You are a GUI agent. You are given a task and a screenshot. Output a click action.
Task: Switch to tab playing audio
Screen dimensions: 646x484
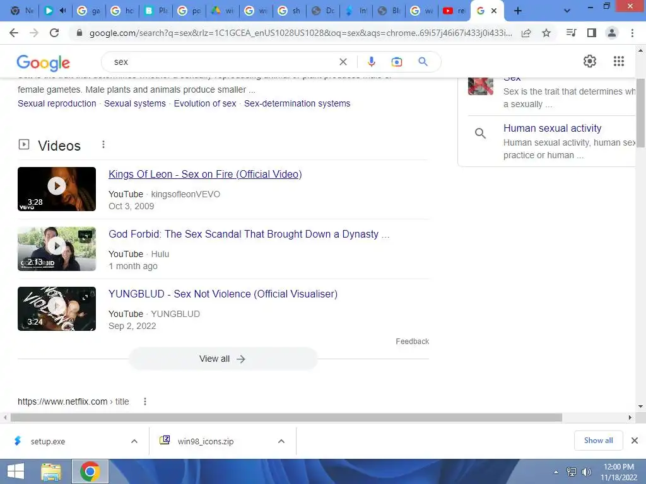(56, 11)
